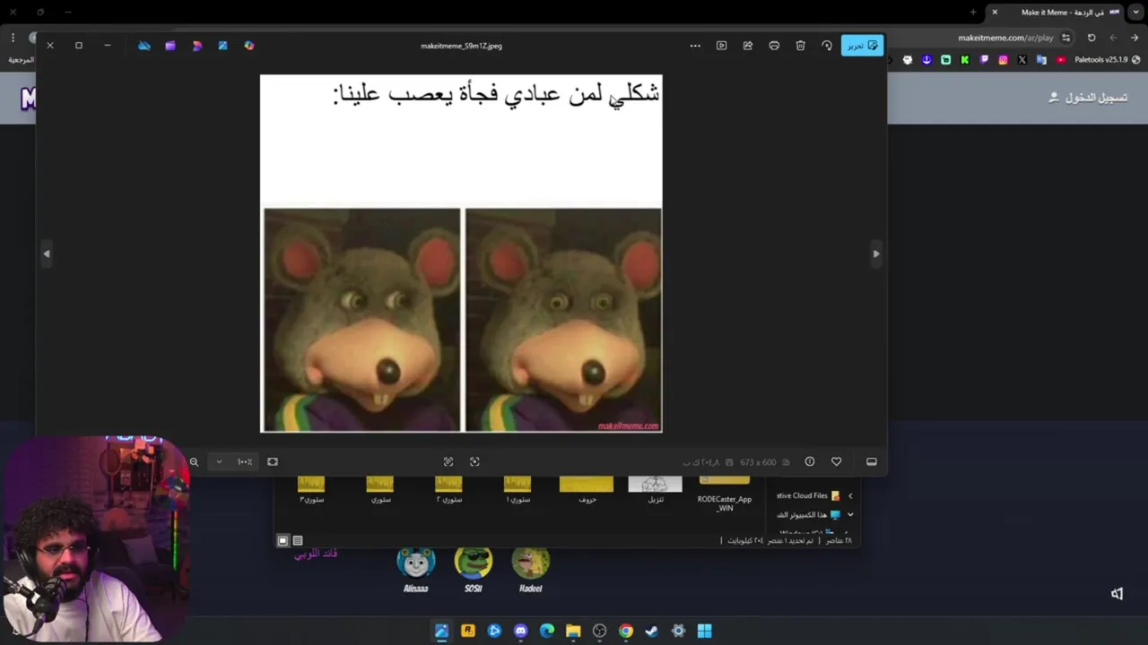Select the تنزيل file in File Explorer
The width and height of the screenshot is (1148, 645).
(x=656, y=490)
